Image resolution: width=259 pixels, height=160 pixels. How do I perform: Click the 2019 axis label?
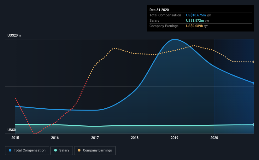(174, 138)
